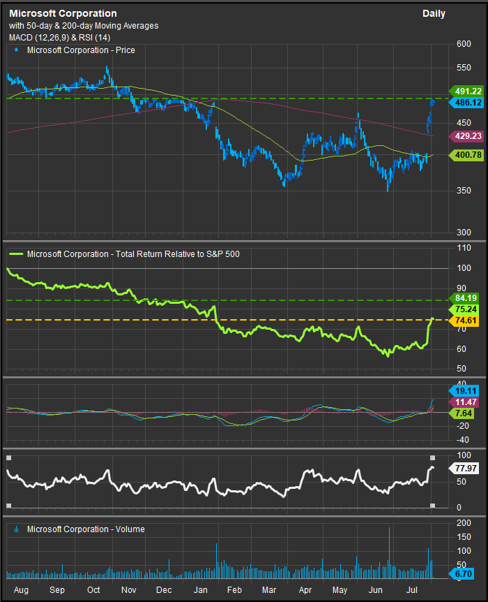Click the Feb label on the time axis
This screenshot has height=602, width=488.
pyautogui.click(x=235, y=589)
